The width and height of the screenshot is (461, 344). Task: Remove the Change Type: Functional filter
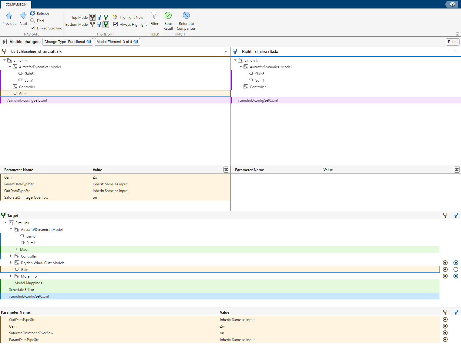(89, 42)
